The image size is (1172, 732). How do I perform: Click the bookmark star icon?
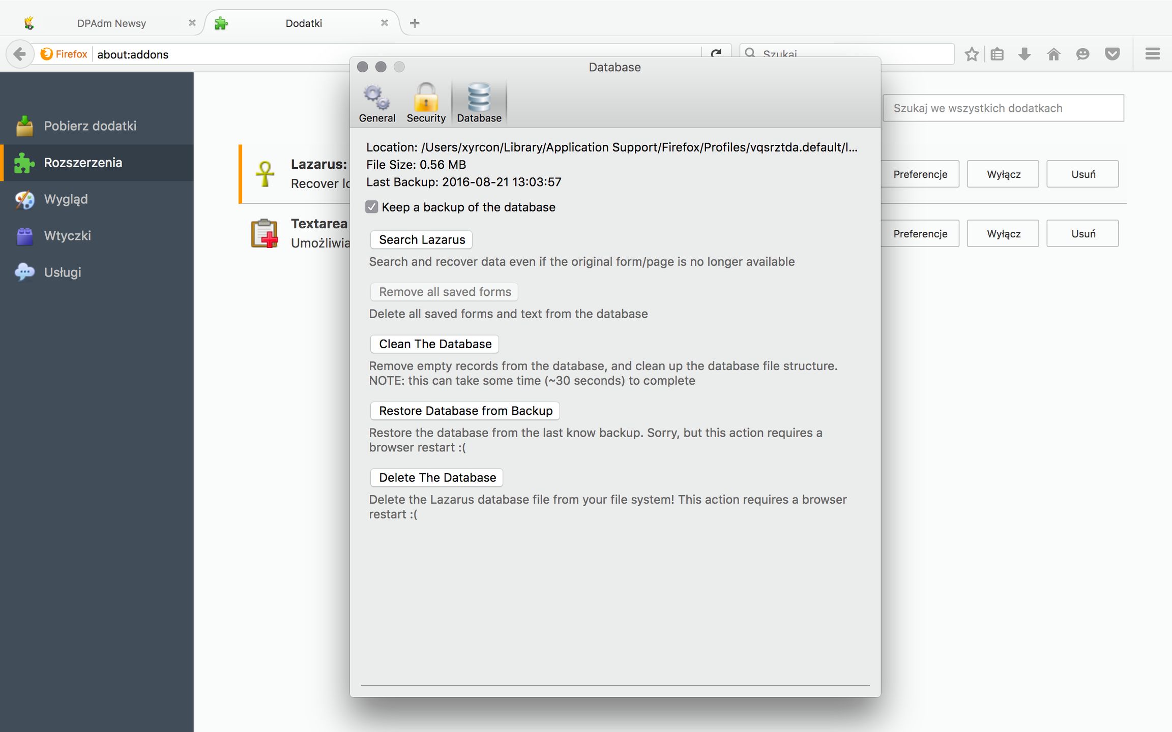pos(972,54)
